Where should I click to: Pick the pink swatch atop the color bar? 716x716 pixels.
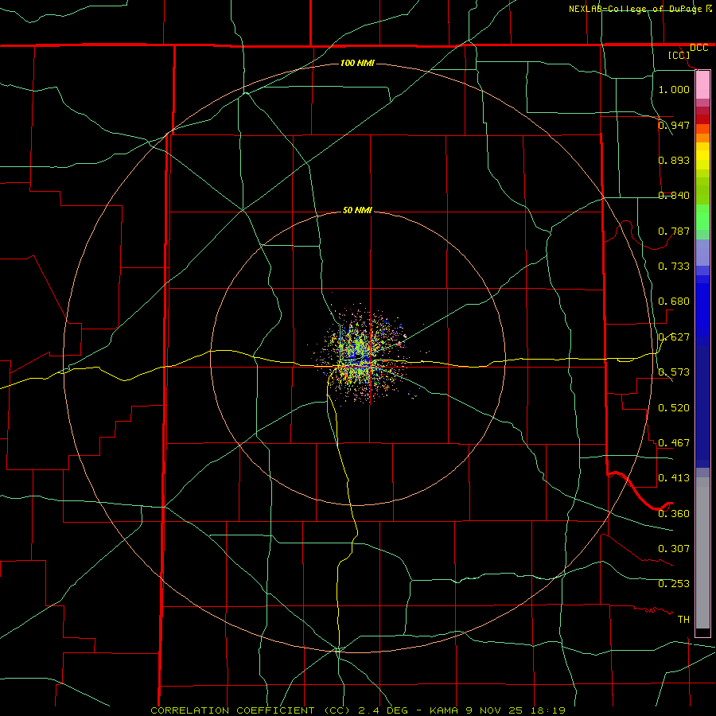[702, 84]
